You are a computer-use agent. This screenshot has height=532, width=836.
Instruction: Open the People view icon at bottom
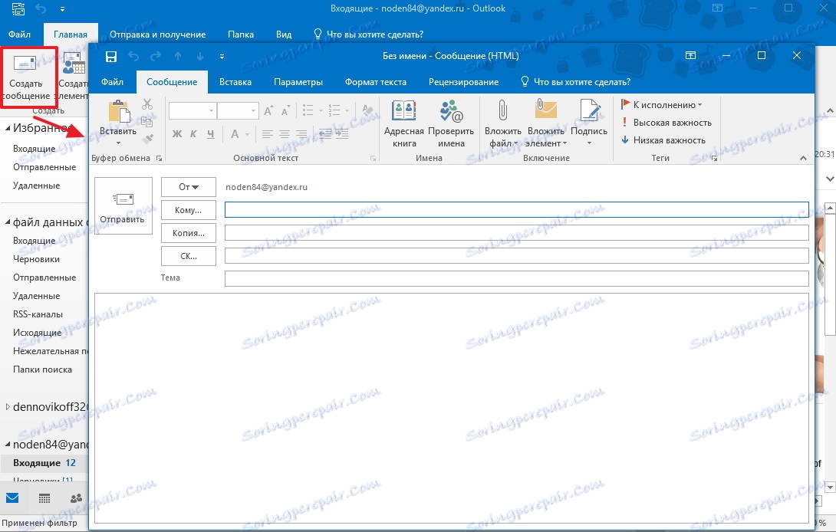click(76, 498)
